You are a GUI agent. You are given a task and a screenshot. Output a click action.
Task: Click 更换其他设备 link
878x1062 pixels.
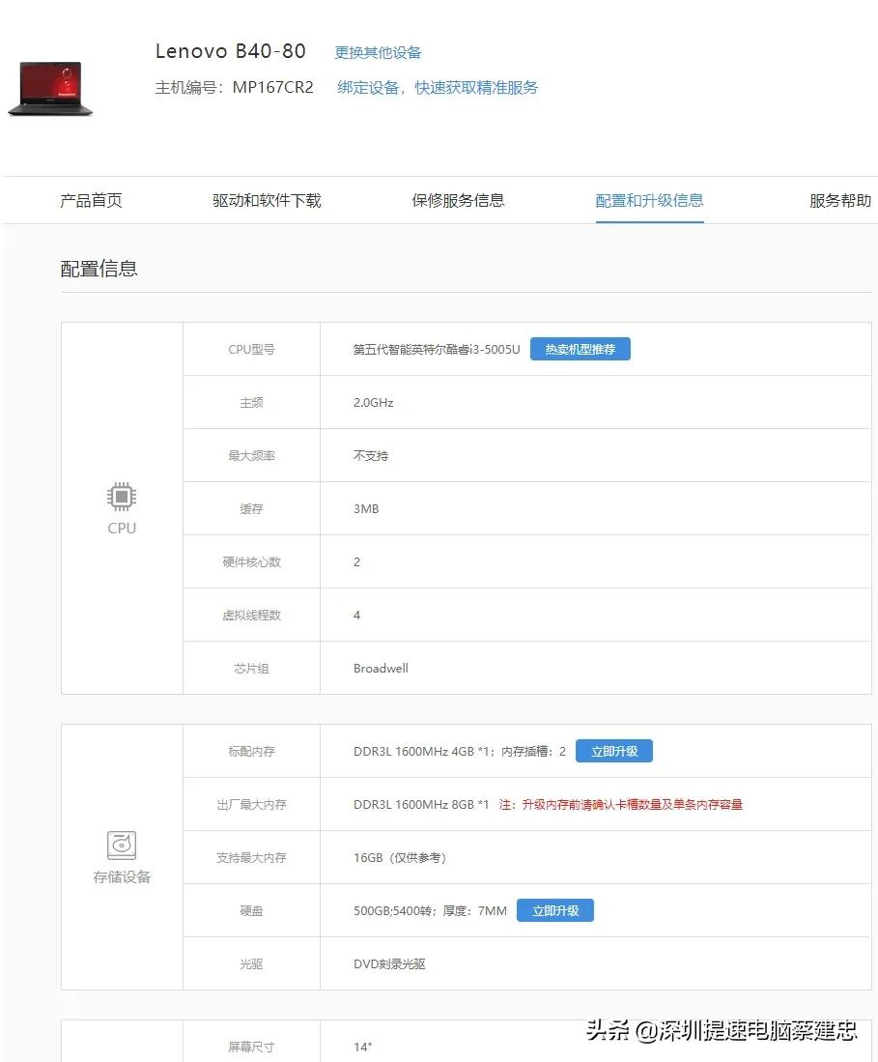point(378,53)
